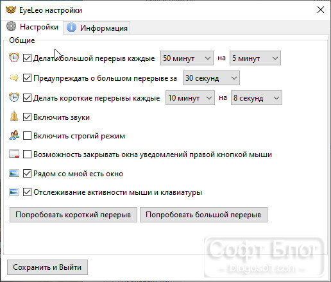The image size is (331, 282).
Task: Click the people icon for strict mode
Action: coord(14,135)
